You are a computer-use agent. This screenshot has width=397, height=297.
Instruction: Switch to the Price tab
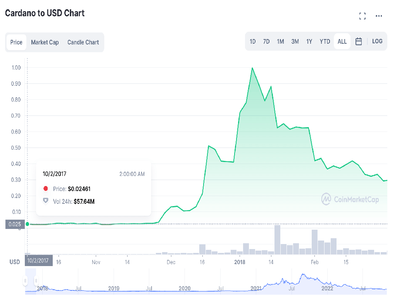coord(16,42)
